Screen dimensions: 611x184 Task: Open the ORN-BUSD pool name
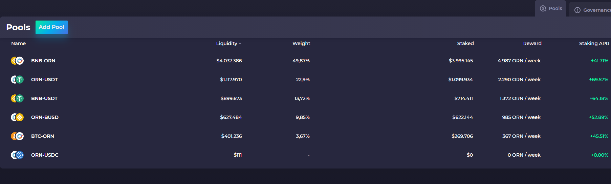(45, 117)
